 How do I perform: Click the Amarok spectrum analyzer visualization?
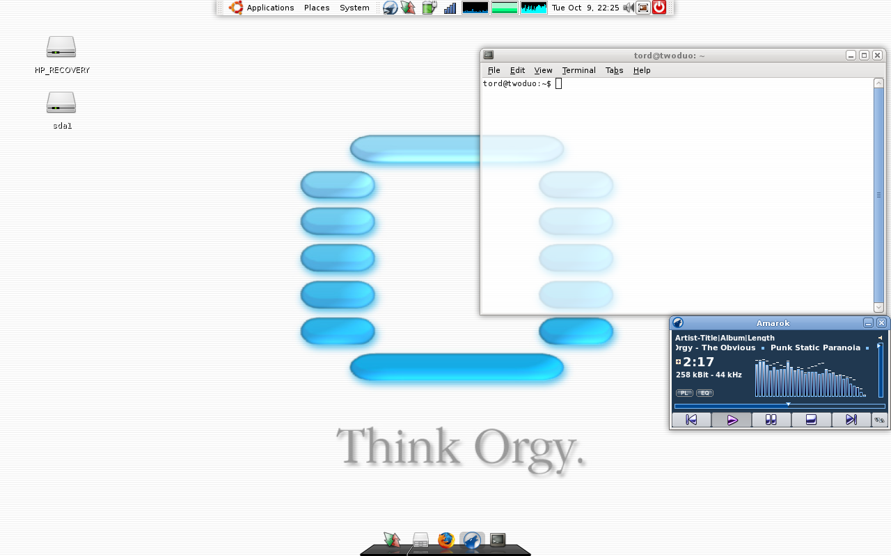tap(810, 377)
